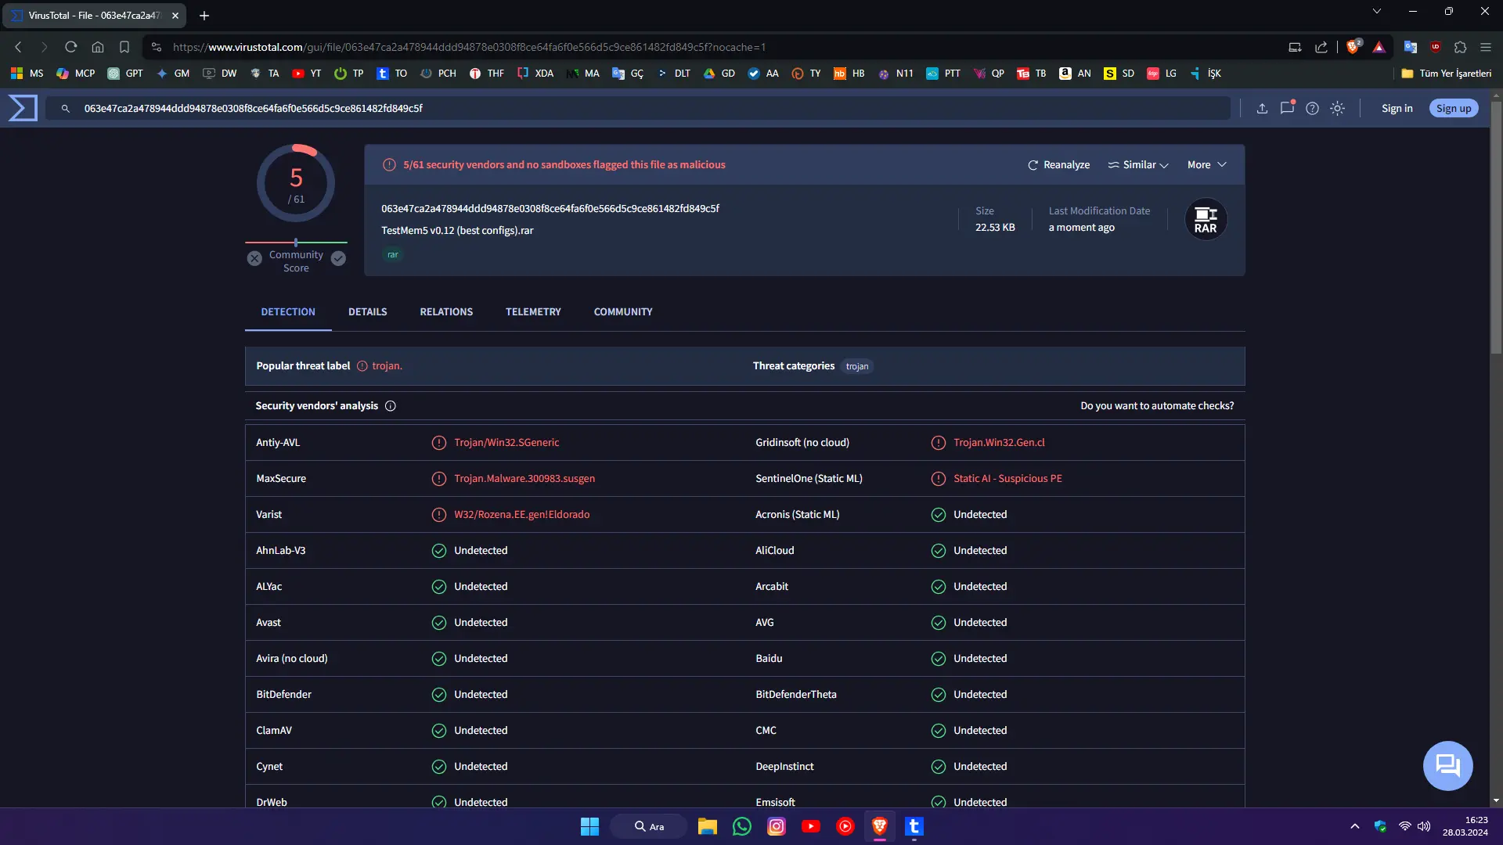This screenshot has height=845, width=1503.
Task: Vote negative with the community X icon
Action: [254, 258]
